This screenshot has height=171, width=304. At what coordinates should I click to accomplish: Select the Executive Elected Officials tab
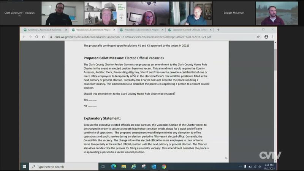pyautogui.click(x=188, y=30)
